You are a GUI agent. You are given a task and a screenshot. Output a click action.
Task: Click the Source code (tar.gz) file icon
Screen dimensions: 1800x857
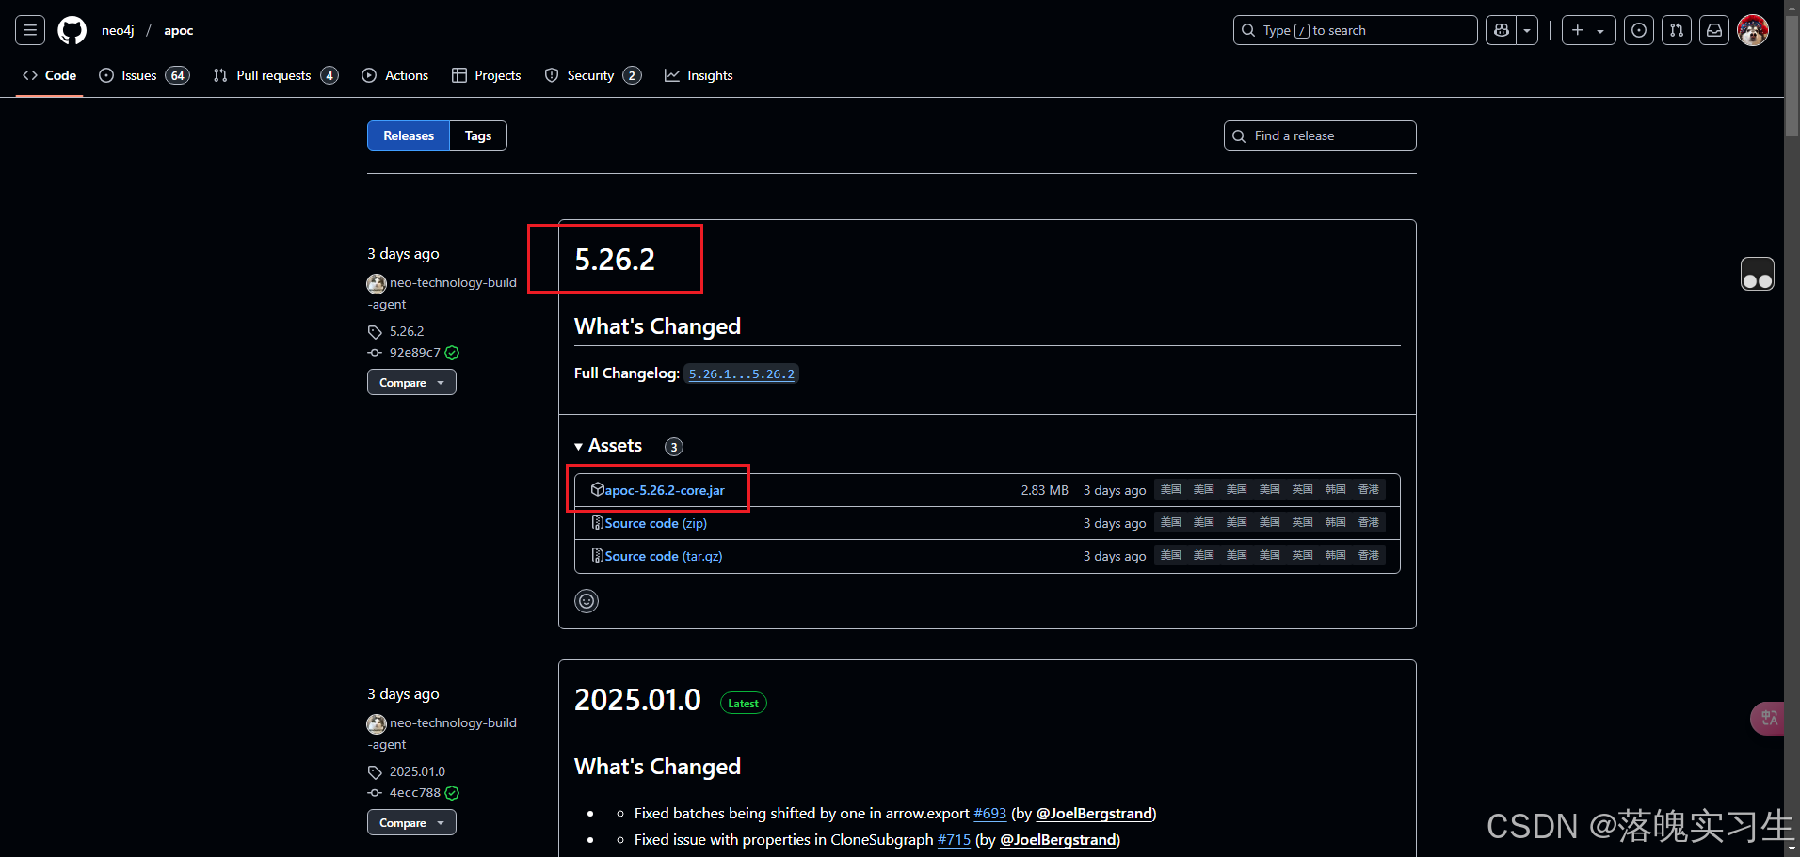click(597, 555)
